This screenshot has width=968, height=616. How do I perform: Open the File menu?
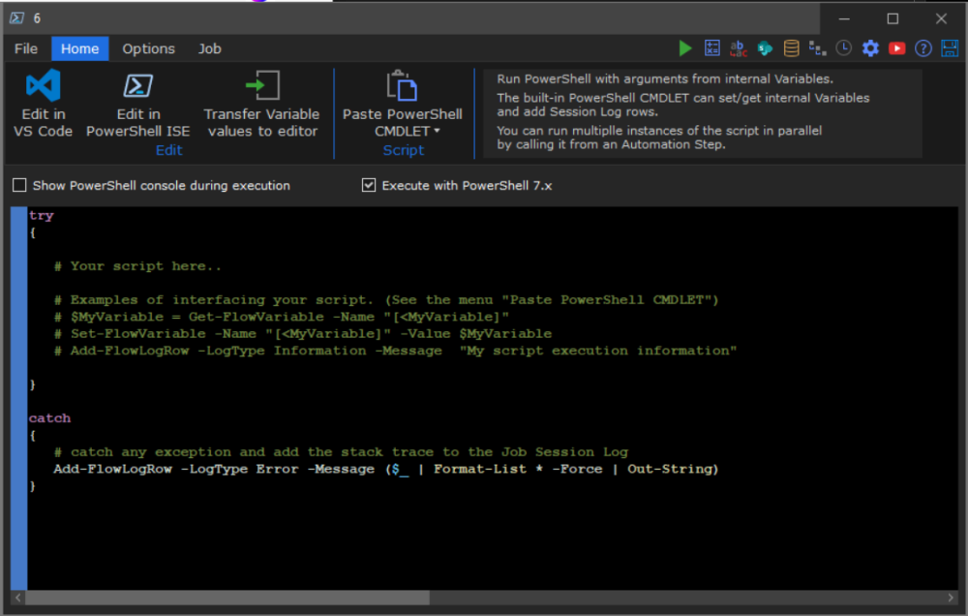pos(26,48)
